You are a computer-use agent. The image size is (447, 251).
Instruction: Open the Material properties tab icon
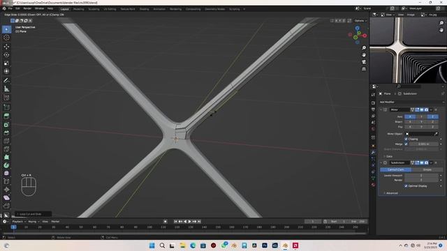(x=373, y=185)
